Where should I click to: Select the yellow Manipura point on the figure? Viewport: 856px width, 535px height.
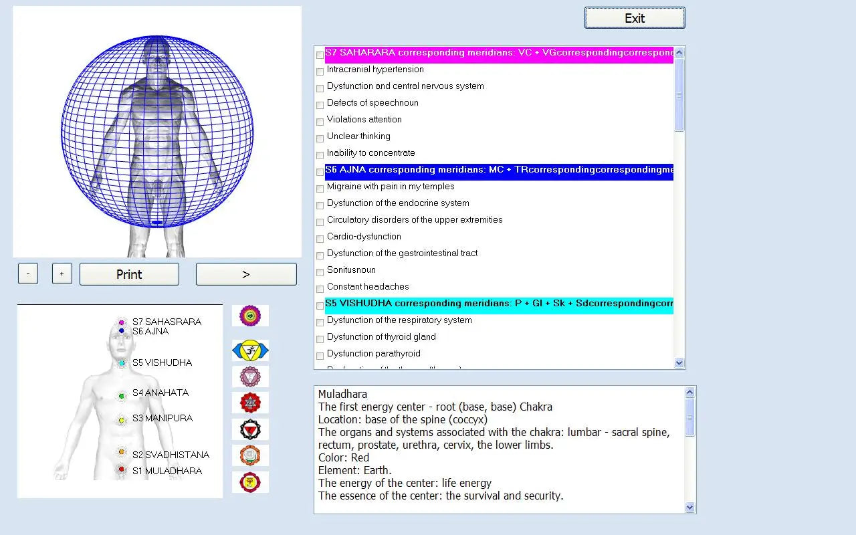tap(122, 421)
